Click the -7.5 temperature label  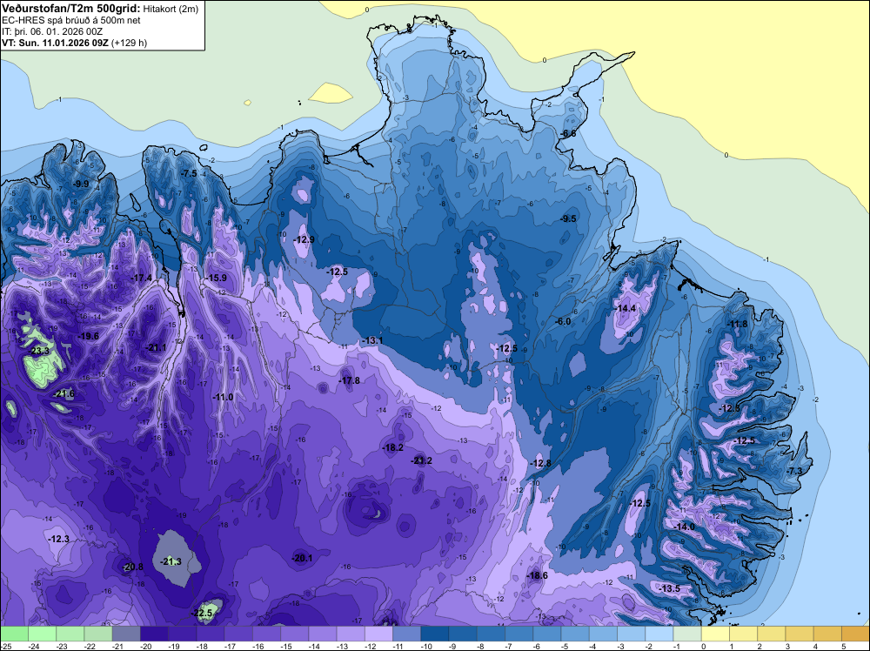pos(189,173)
